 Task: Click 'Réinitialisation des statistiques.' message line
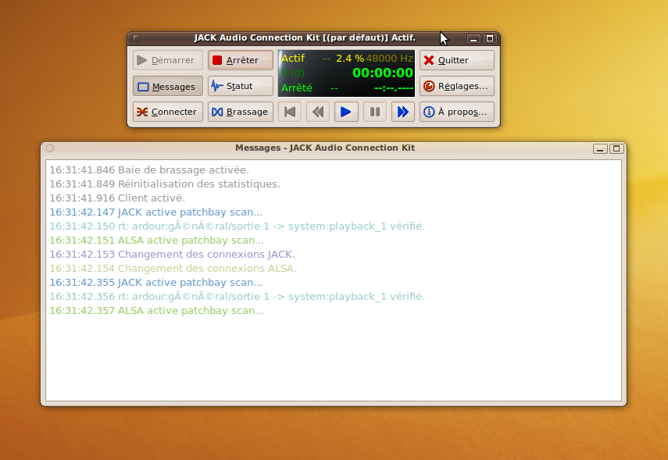click(x=165, y=184)
